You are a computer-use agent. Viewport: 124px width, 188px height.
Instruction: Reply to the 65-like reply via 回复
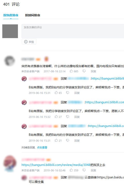click(77, 93)
